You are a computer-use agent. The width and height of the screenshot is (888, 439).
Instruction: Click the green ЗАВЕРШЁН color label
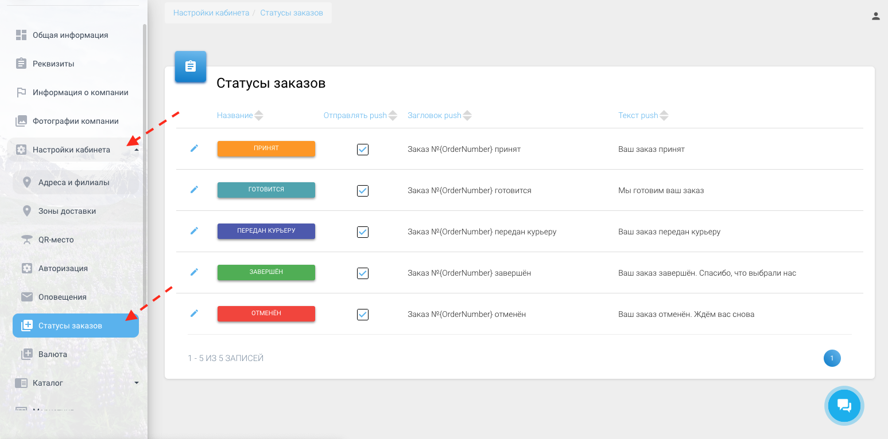[266, 272]
